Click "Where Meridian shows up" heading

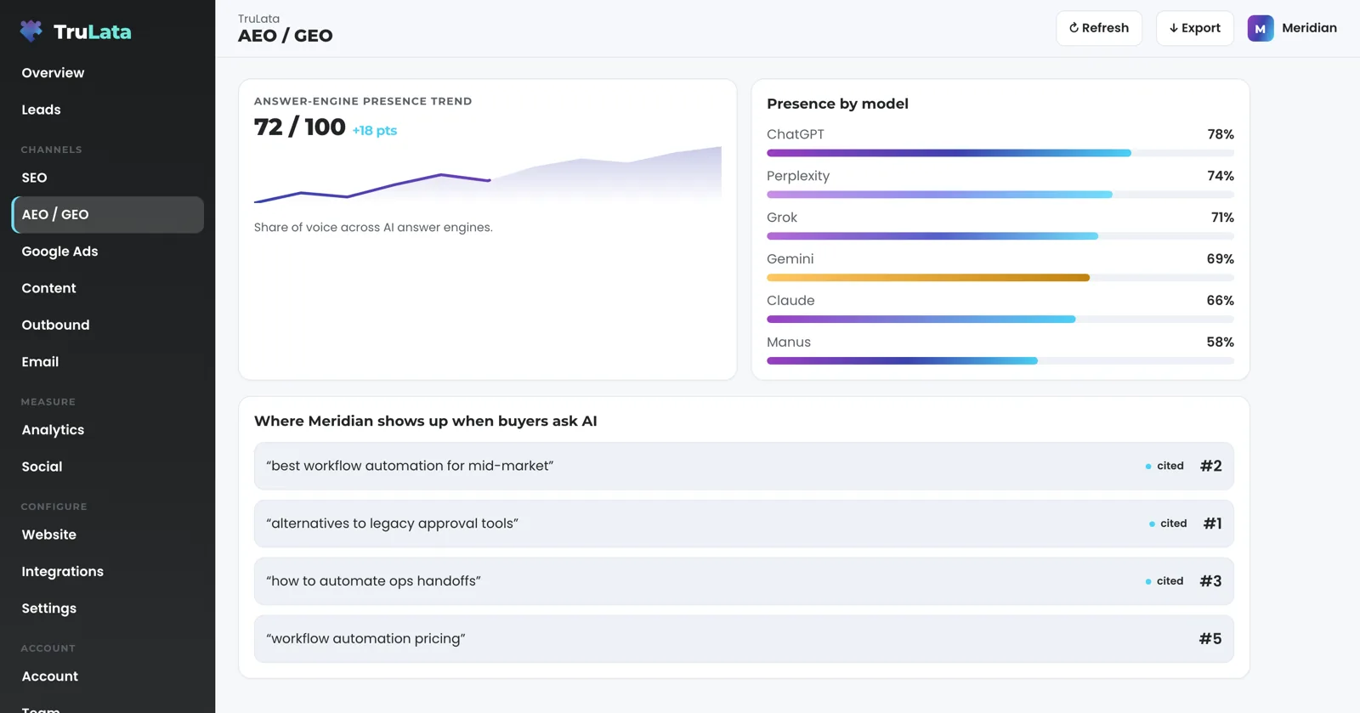pyautogui.click(x=425, y=422)
